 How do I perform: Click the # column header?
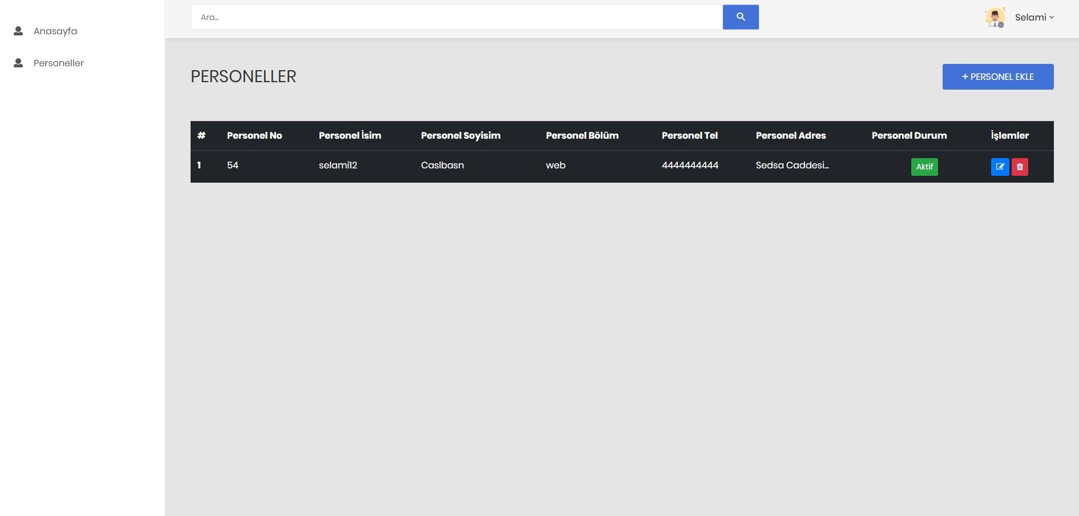(x=201, y=135)
